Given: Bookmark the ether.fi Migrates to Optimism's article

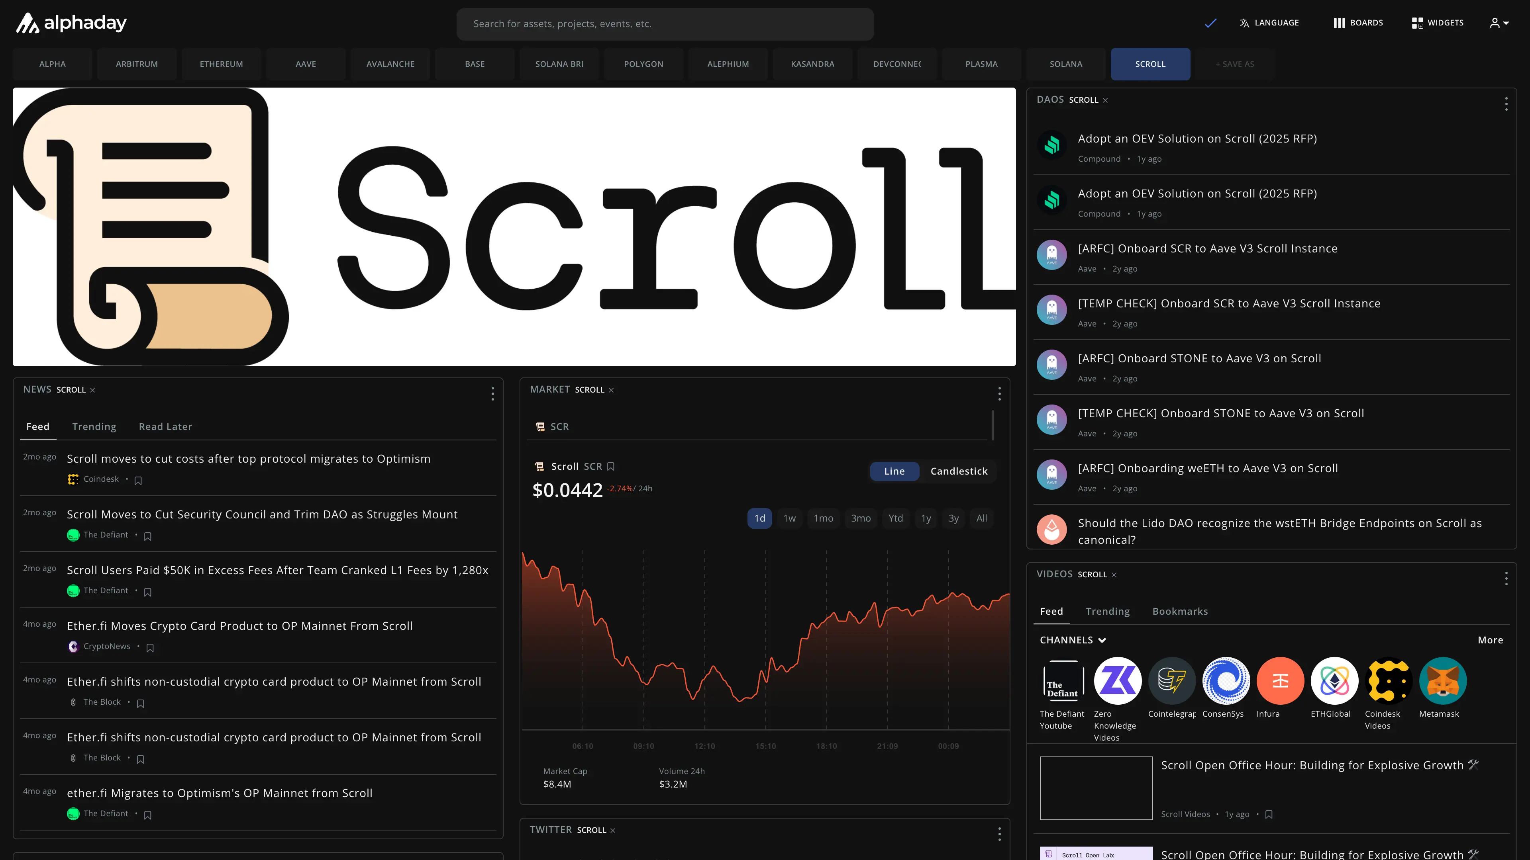Looking at the screenshot, I should [x=148, y=815].
